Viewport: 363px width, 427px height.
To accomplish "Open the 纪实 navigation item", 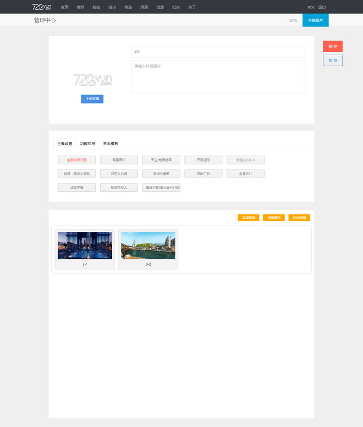I will (x=176, y=7).
